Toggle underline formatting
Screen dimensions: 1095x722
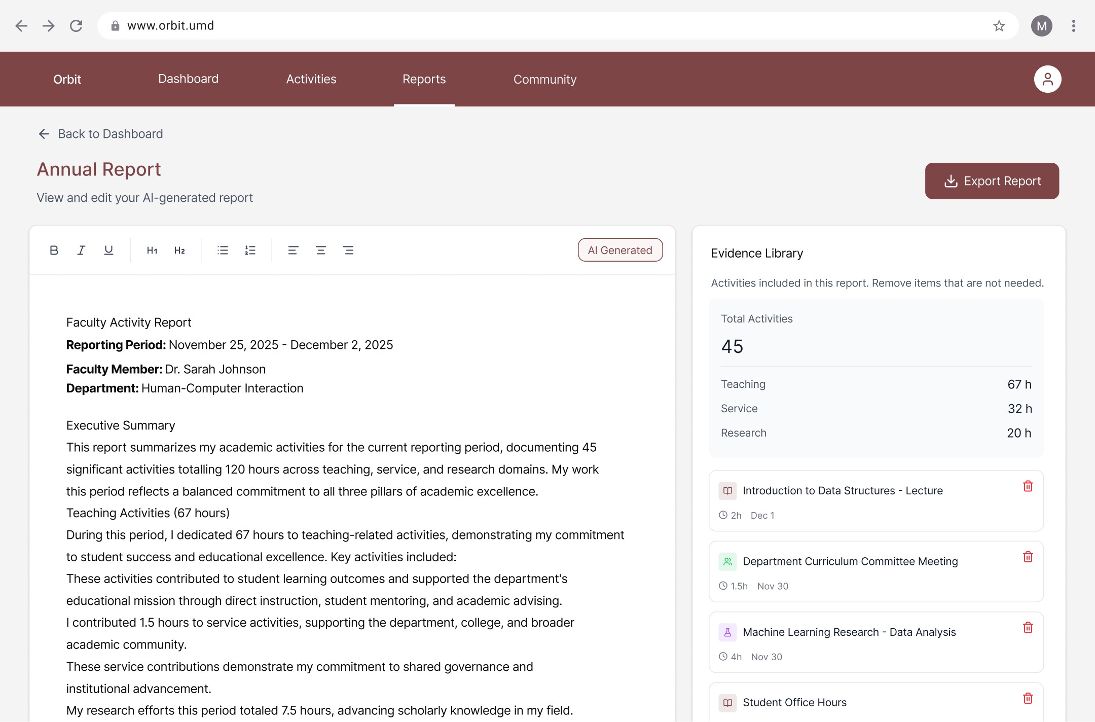[108, 250]
